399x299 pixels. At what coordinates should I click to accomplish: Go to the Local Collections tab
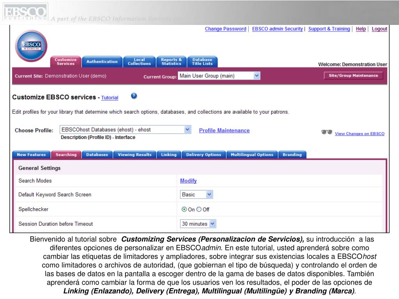(x=139, y=62)
